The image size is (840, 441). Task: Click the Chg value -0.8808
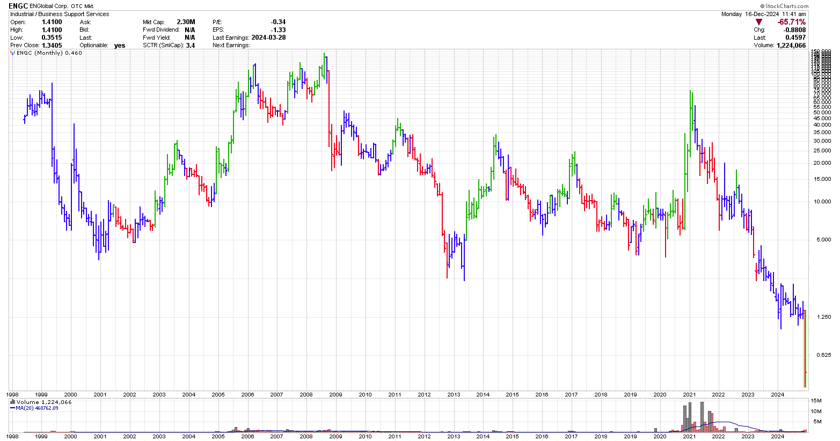pos(795,30)
